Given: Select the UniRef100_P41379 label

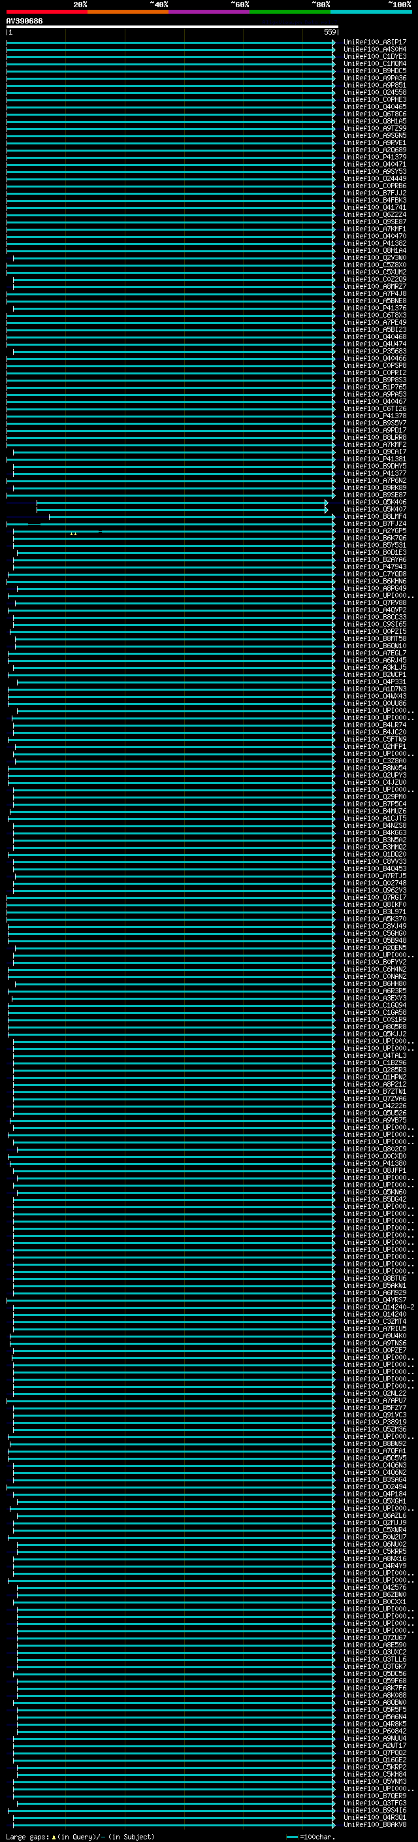Looking at the screenshot, I should (x=374, y=157).
